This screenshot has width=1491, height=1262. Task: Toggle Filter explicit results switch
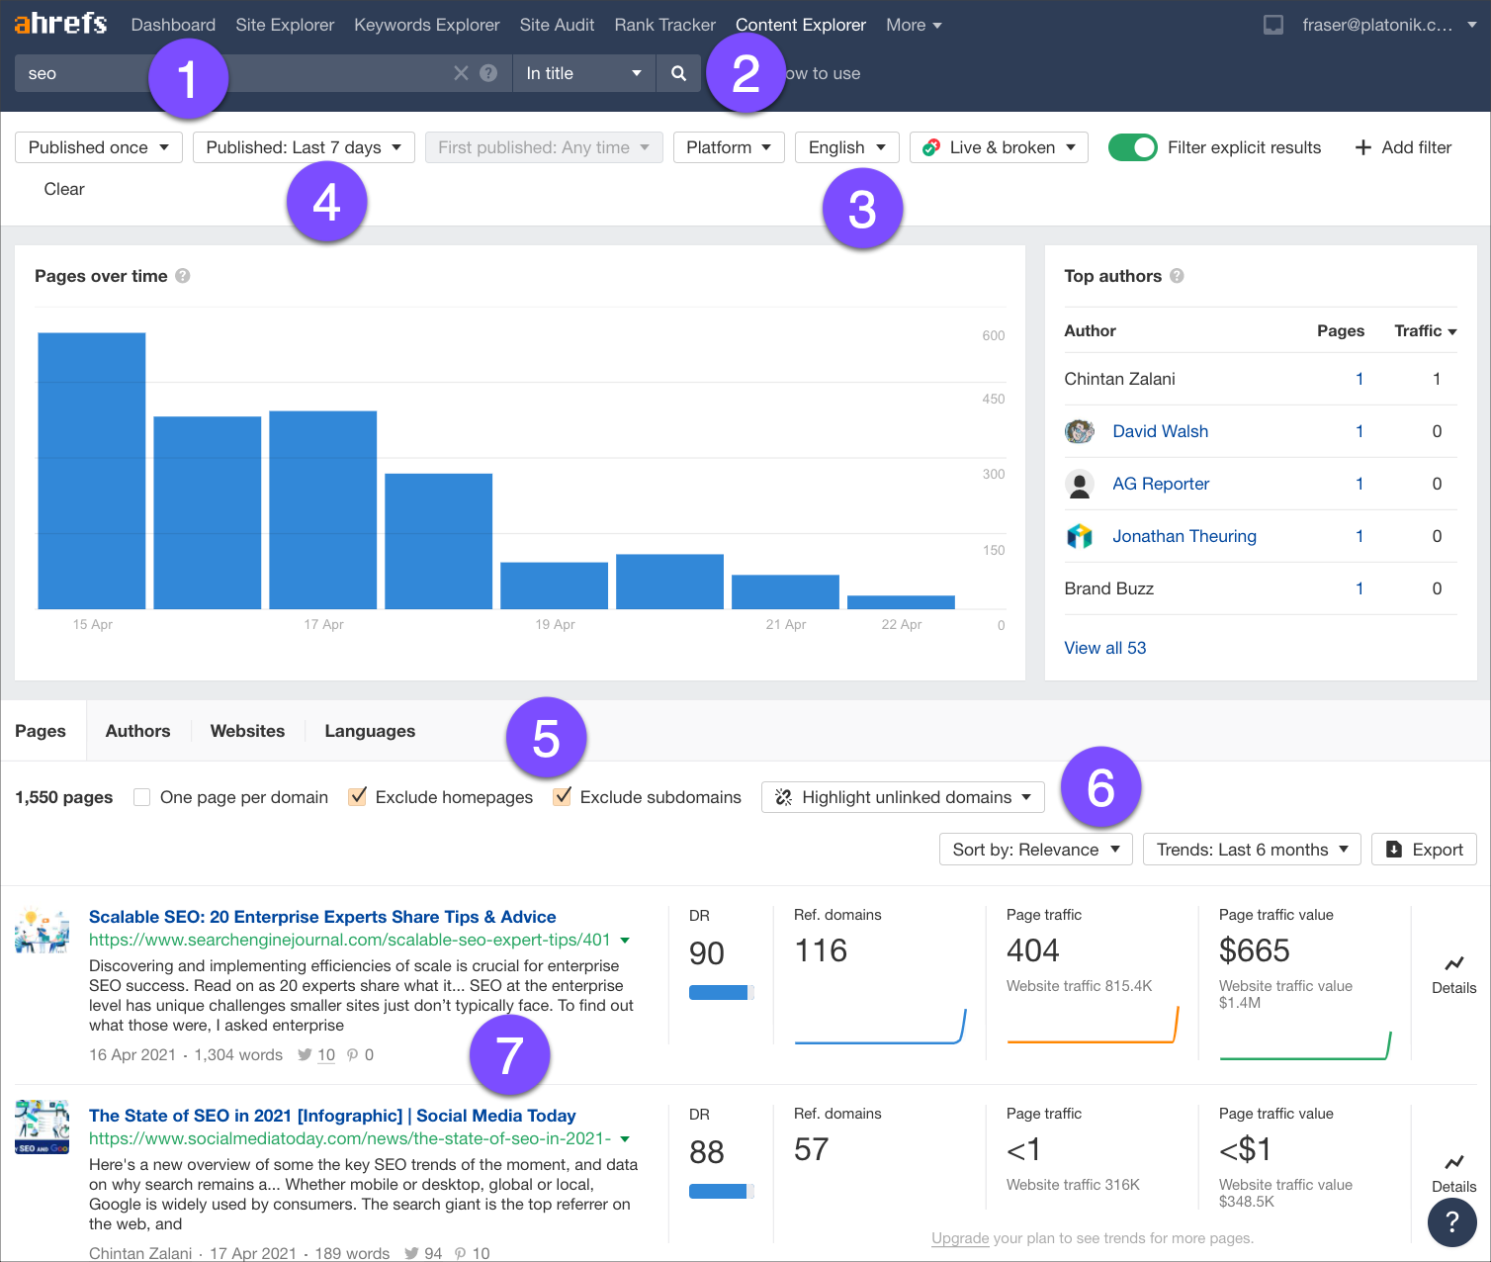point(1132,147)
